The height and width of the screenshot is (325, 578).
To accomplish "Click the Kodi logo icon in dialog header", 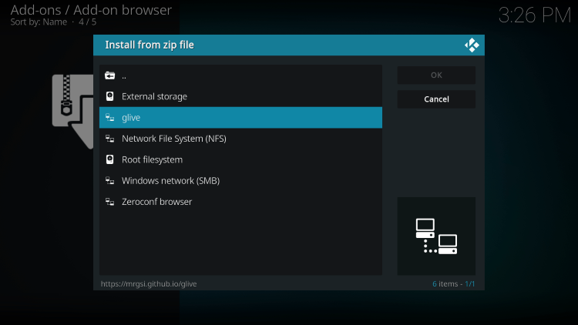I will 472,45.
